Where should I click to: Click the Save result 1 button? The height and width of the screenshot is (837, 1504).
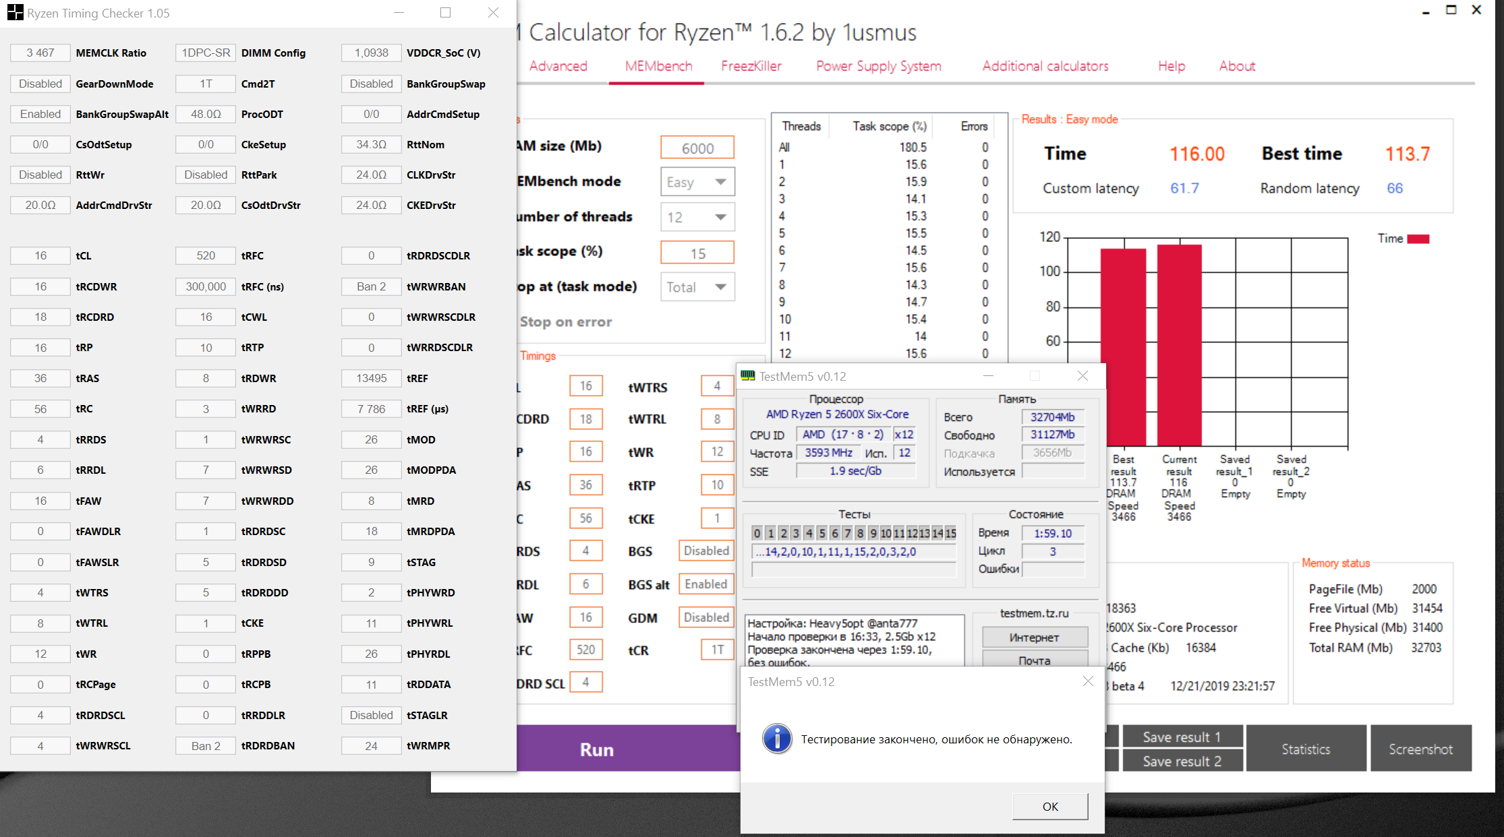[1182, 737]
